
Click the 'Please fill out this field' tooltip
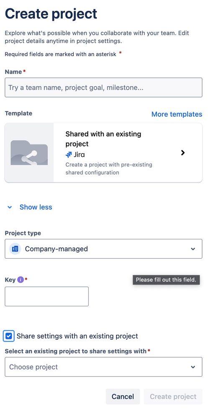coord(166,280)
